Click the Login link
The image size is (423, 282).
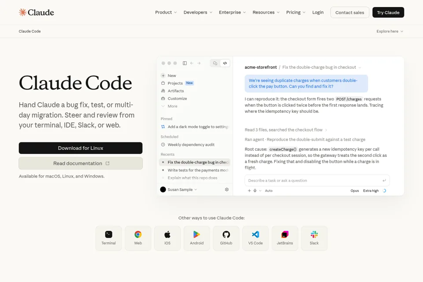point(318,12)
